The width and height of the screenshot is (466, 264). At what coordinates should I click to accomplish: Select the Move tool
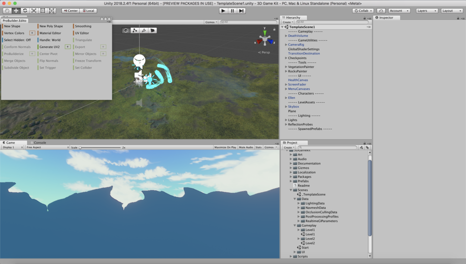pos(16,11)
